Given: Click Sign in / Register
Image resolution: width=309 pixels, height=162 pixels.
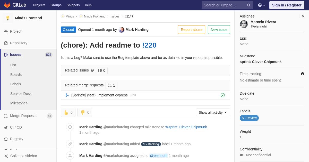Looking at the screenshot, I should 287,5.
